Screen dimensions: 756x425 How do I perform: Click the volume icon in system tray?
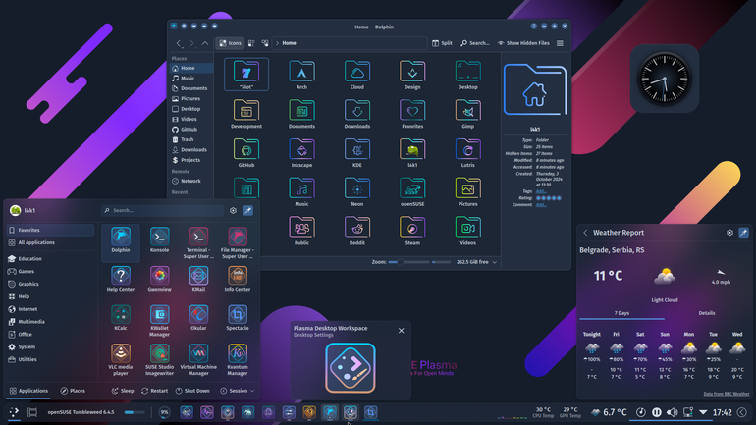pos(673,412)
